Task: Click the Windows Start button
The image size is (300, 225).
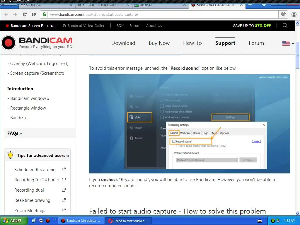Action: (13, 221)
